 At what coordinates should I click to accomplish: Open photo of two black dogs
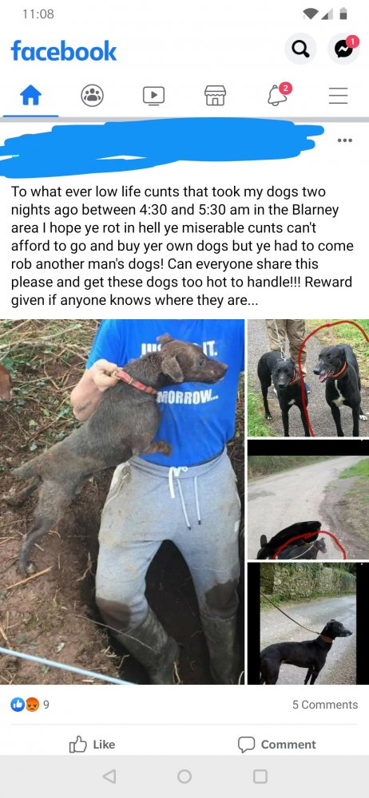(308, 378)
